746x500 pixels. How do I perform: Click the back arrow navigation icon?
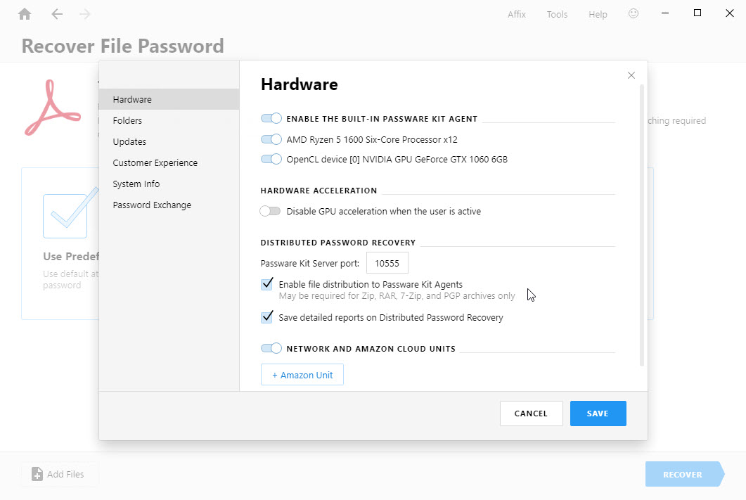(57, 14)
